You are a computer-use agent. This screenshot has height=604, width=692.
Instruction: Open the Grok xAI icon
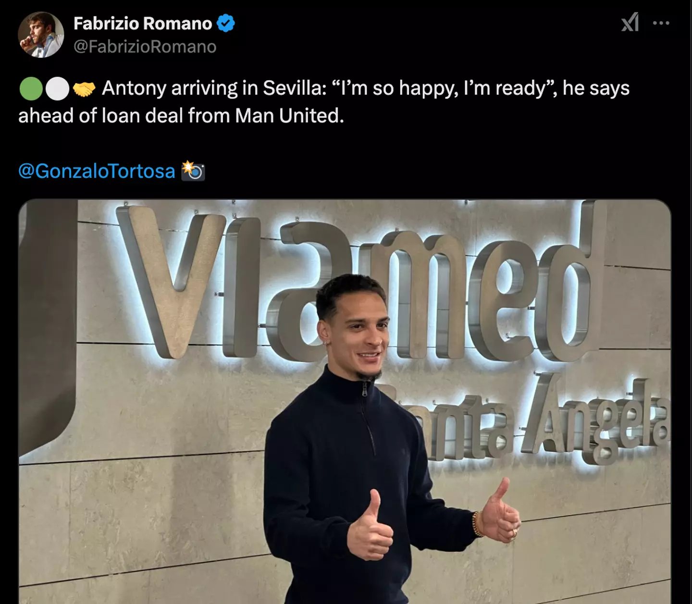[630, 22]
